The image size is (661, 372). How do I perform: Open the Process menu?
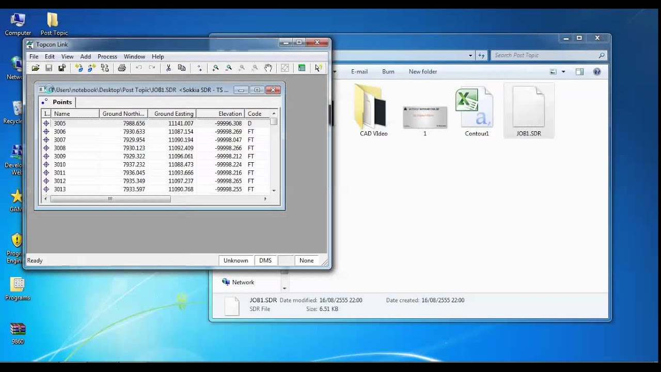pyautogui.click(x=107, y=56)
